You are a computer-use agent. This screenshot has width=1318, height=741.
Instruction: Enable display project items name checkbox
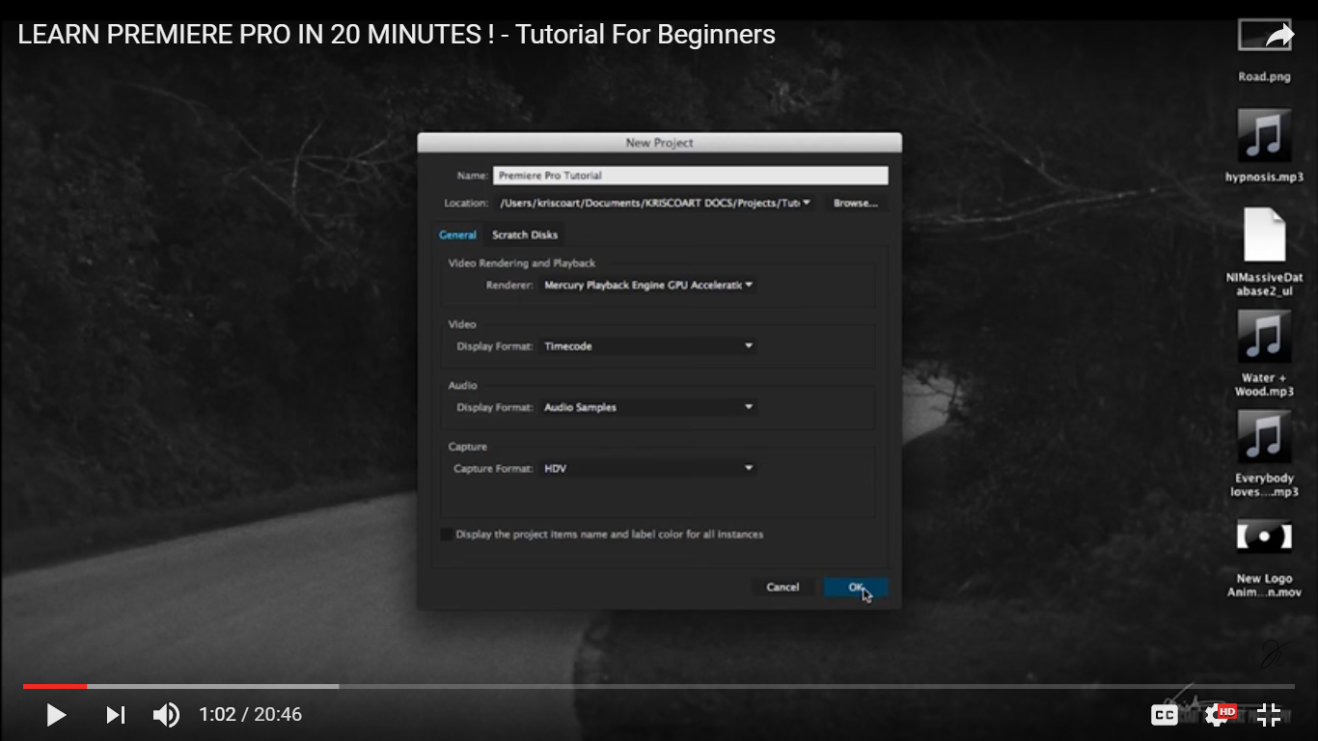447,535
